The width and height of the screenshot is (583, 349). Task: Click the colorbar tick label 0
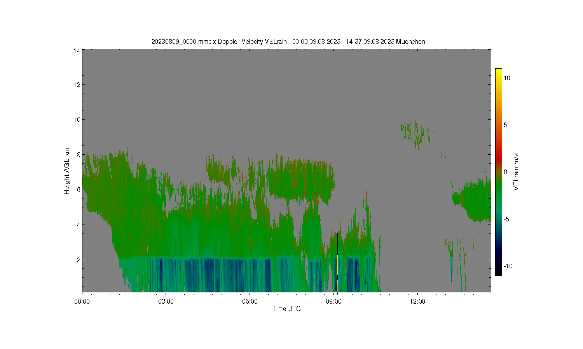[x=505, y=172]
